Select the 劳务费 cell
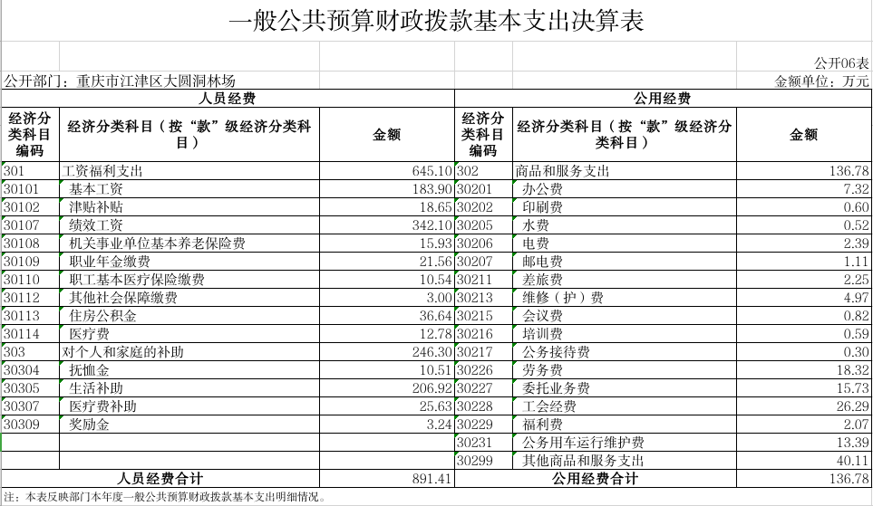873x506 pixels. (x=625, y=369)
